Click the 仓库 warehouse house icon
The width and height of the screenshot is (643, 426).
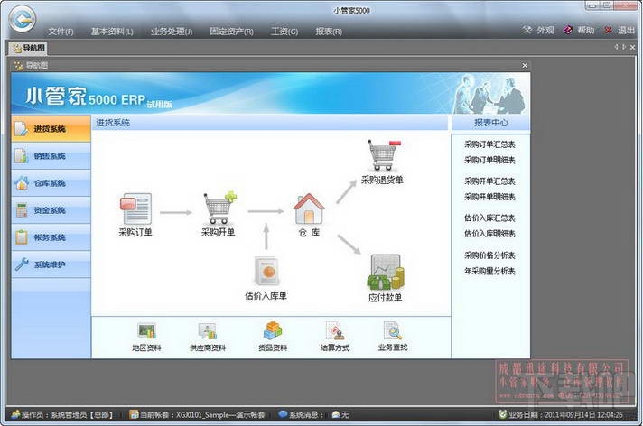pos(309,208)
